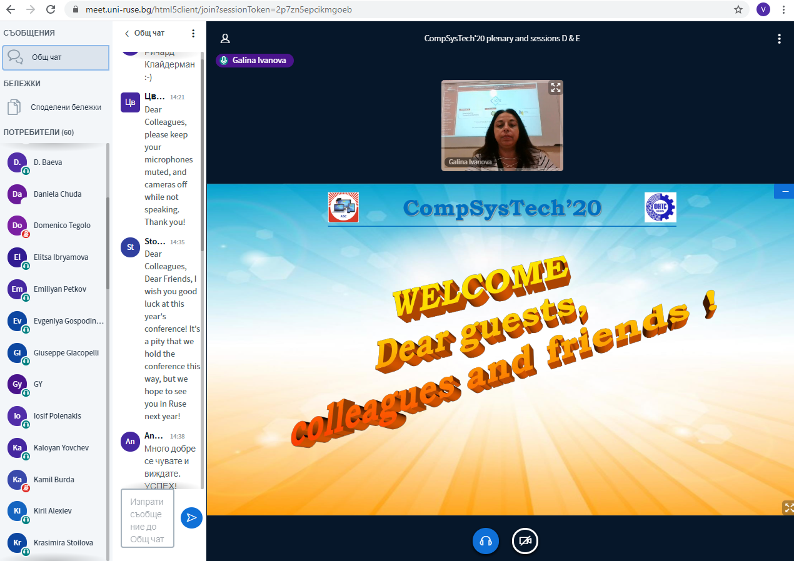Toggle the headphones audio button
This screenshot has height=561, width=794.
pyautogui.click(x=485, y=541)
